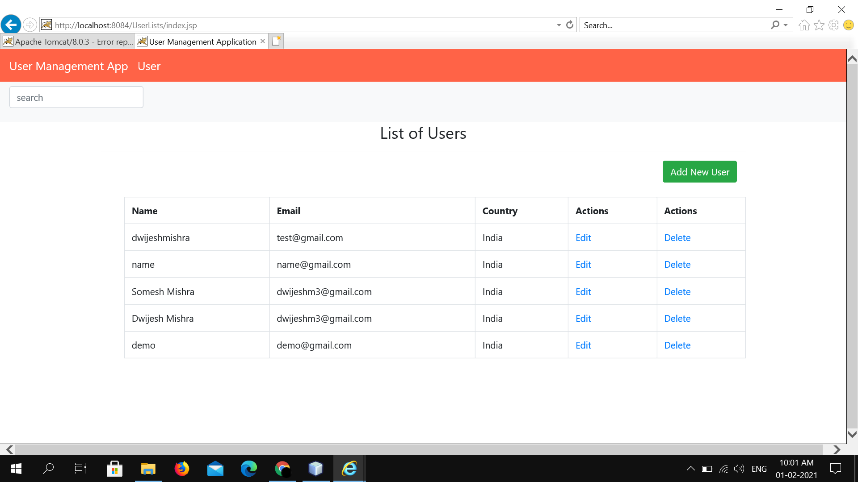The height and width of the screenshot is (482, 858).
Task: Click the smiley feedback icon
Action: (x=849, y=25)
